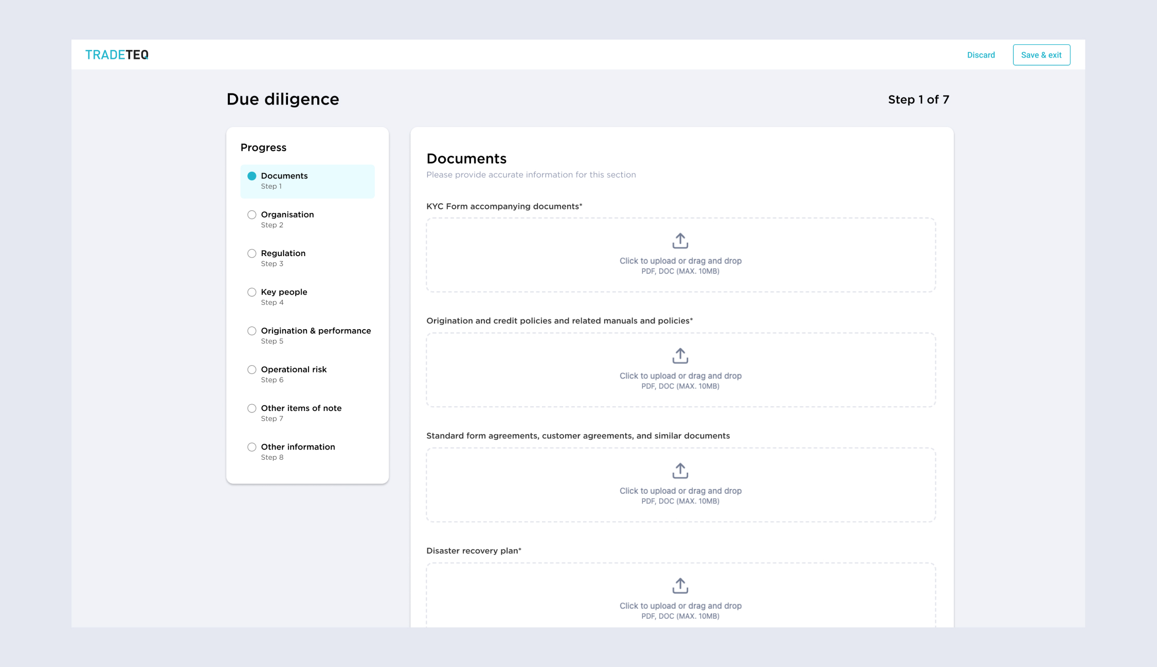This screenshot has width=1157, height=667.
Task: Select the Documents step radio indicator
Action: (x=251, y=176)
